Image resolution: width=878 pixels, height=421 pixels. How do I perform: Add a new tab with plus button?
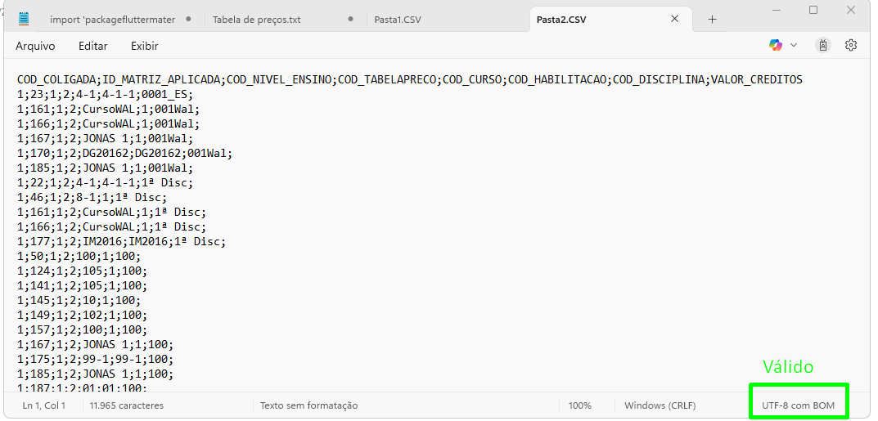(x=712, y=20)
